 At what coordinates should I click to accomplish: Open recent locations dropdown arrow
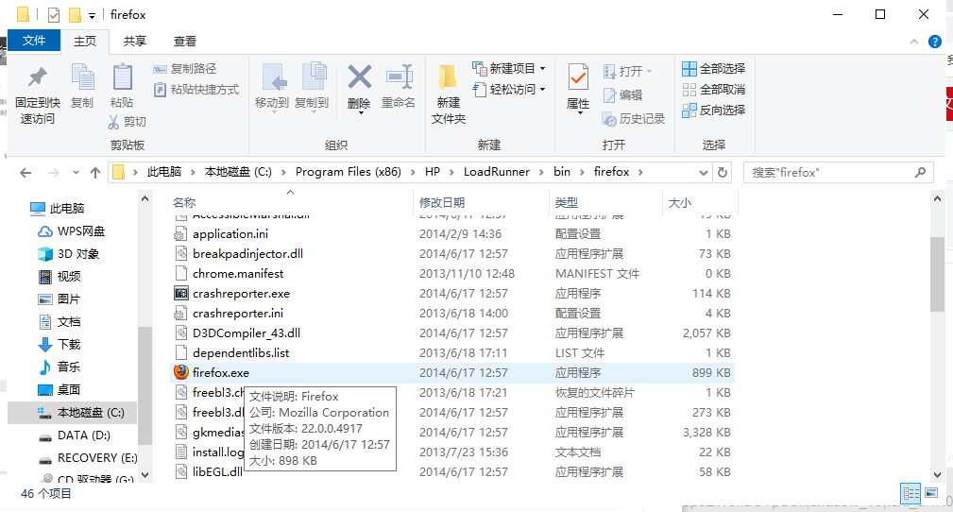pos(76,173)
